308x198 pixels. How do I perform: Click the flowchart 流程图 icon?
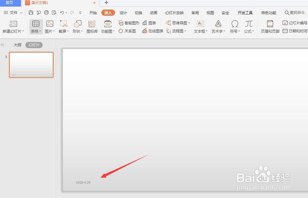pyautogui.click(x=169, y=31)
